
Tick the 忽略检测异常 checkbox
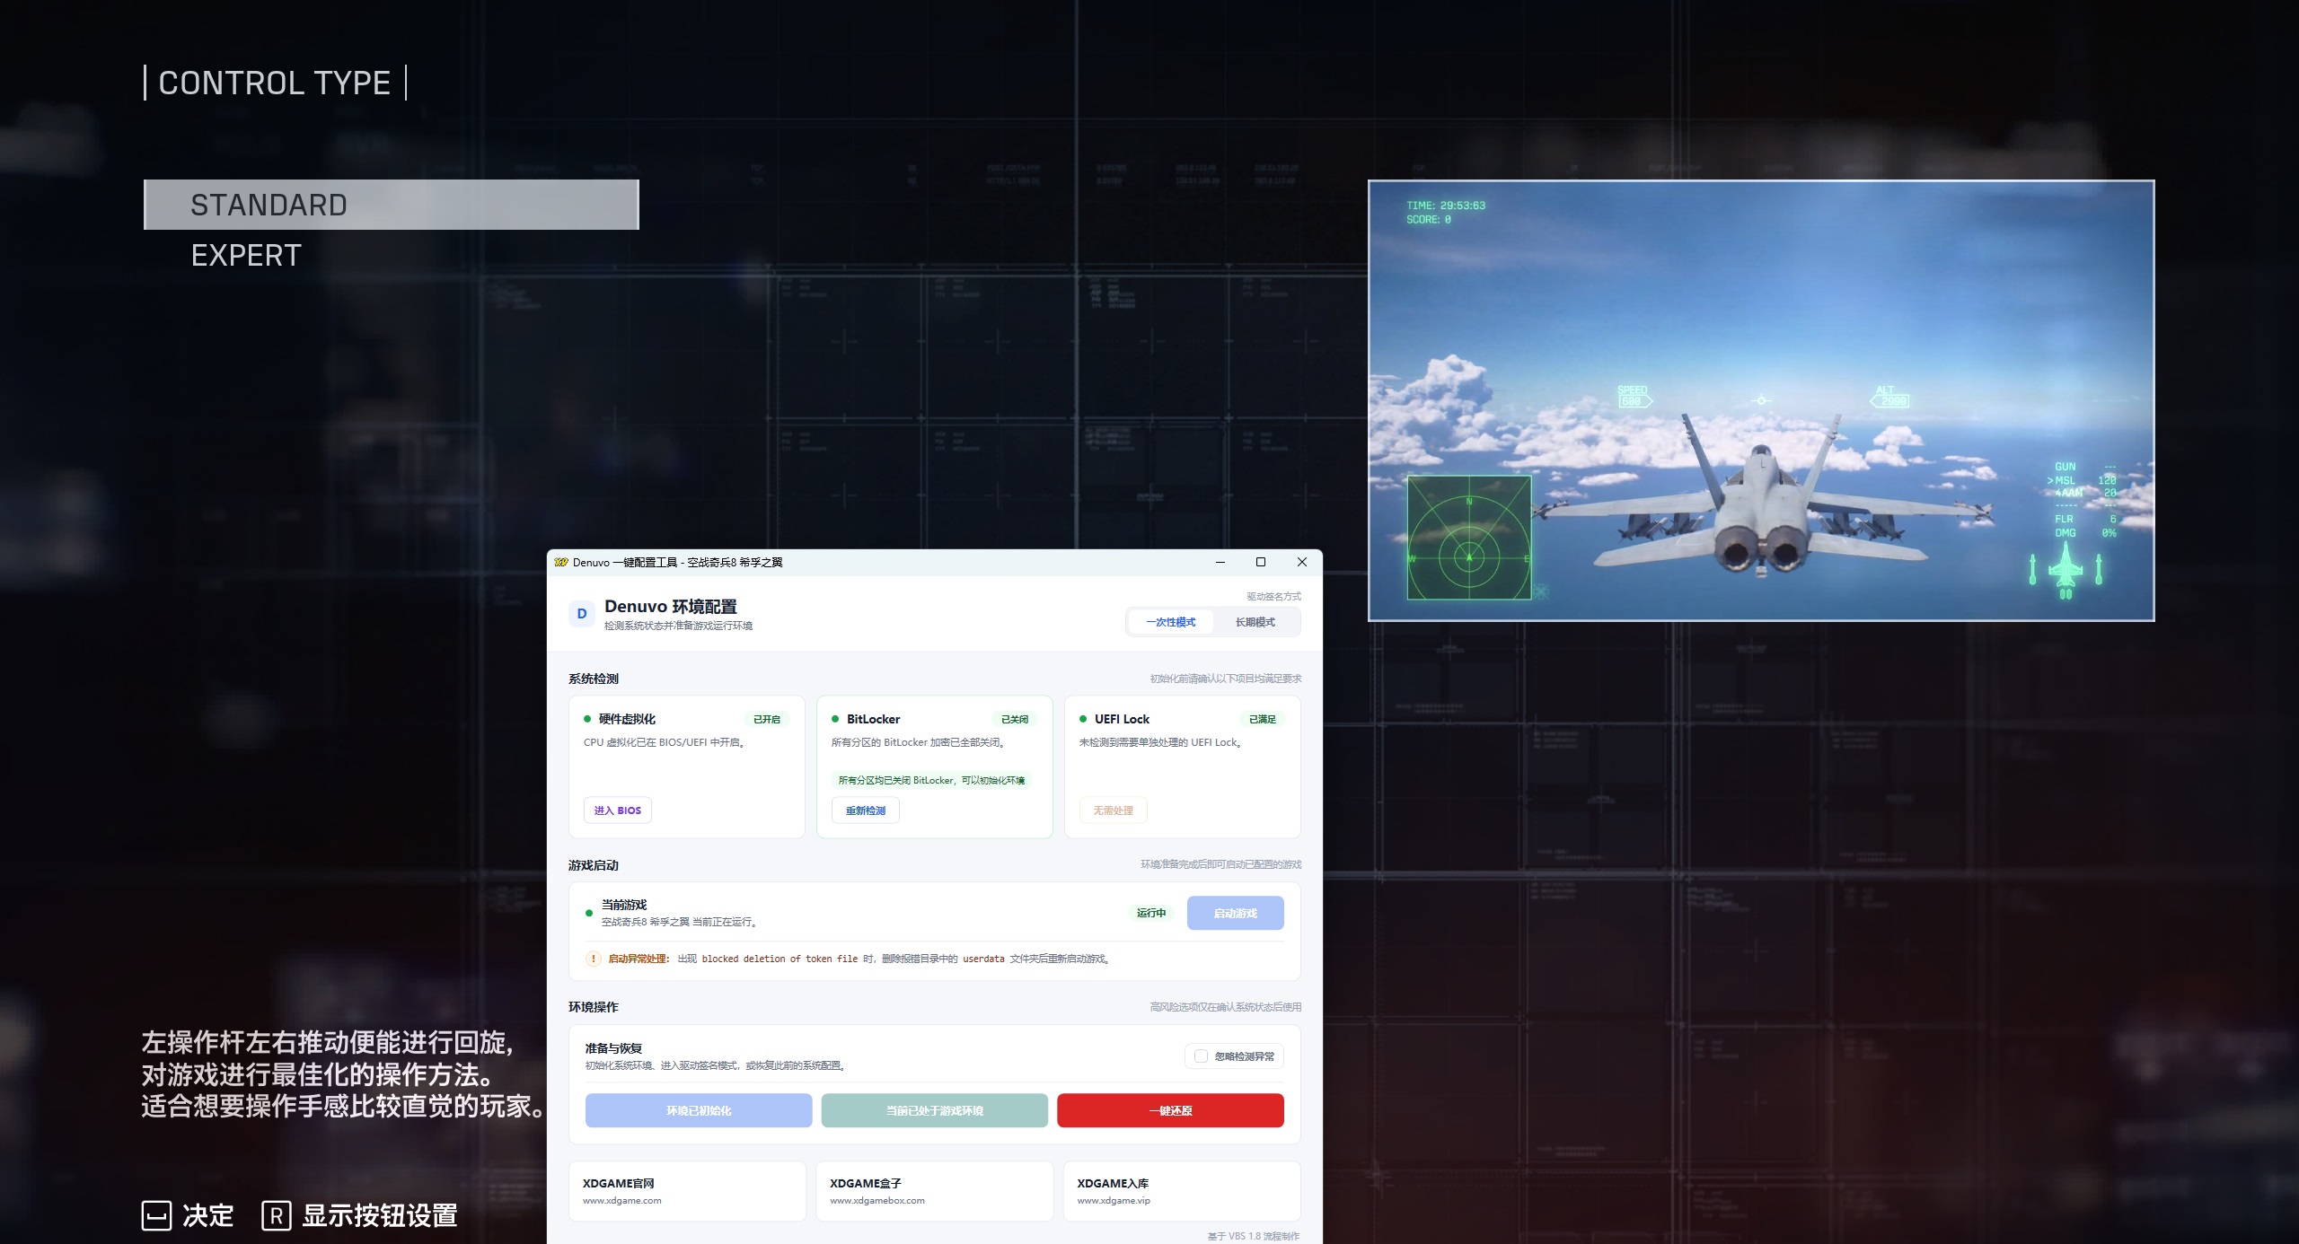[1202, 1056]
